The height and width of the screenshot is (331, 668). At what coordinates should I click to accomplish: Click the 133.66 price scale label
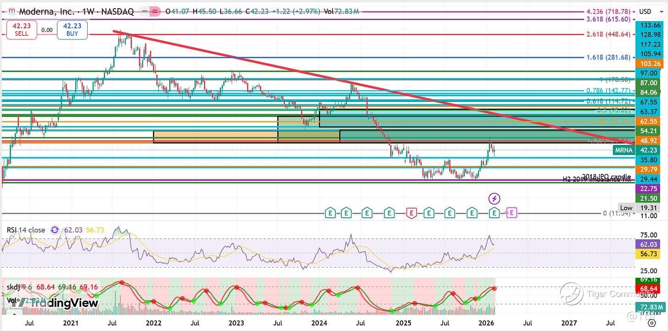click(650, 25)
